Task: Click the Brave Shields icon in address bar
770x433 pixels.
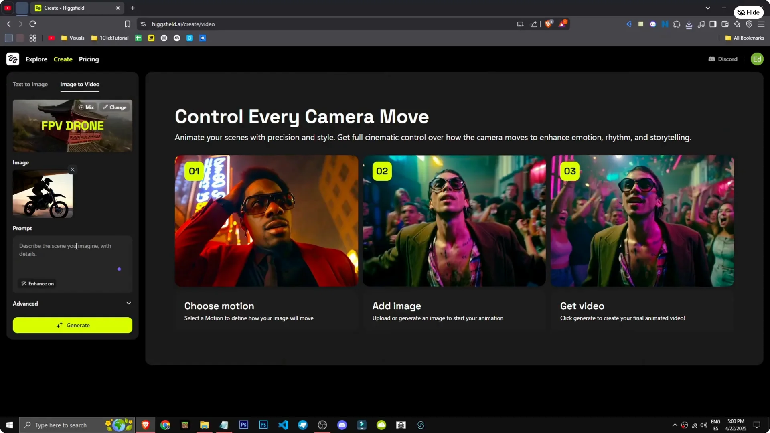Action: (x=549, y=24)
